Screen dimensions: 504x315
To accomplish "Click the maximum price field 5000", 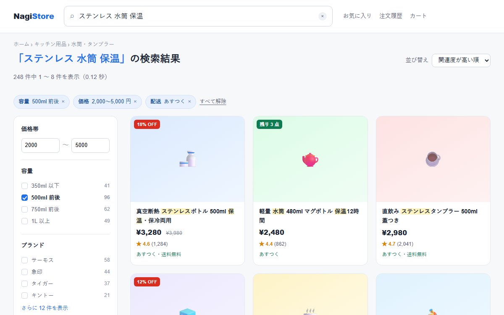I will point(90,145).
